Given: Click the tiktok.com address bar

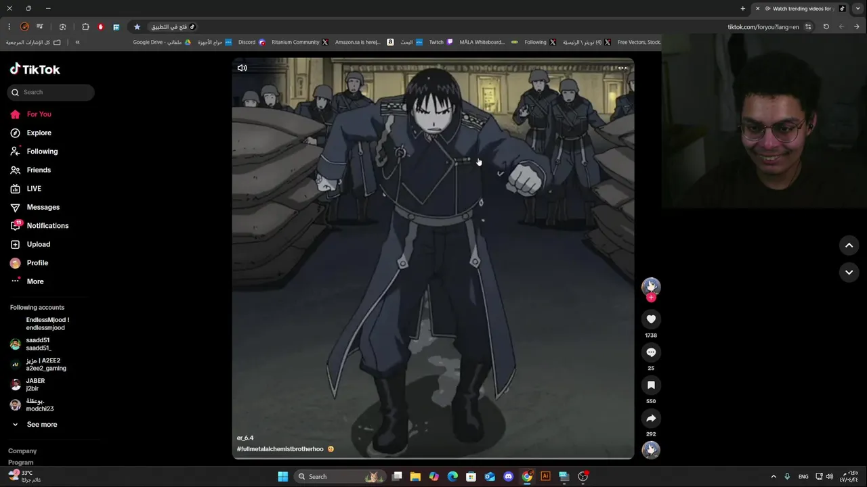Looking at the screenshot, I should (x=763, y=27).
